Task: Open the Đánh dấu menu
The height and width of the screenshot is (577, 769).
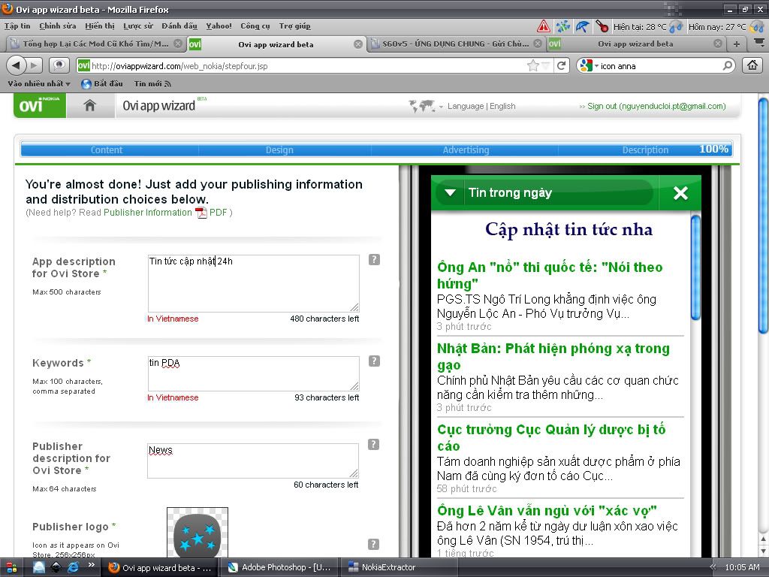Action: (x=179, y=26)
